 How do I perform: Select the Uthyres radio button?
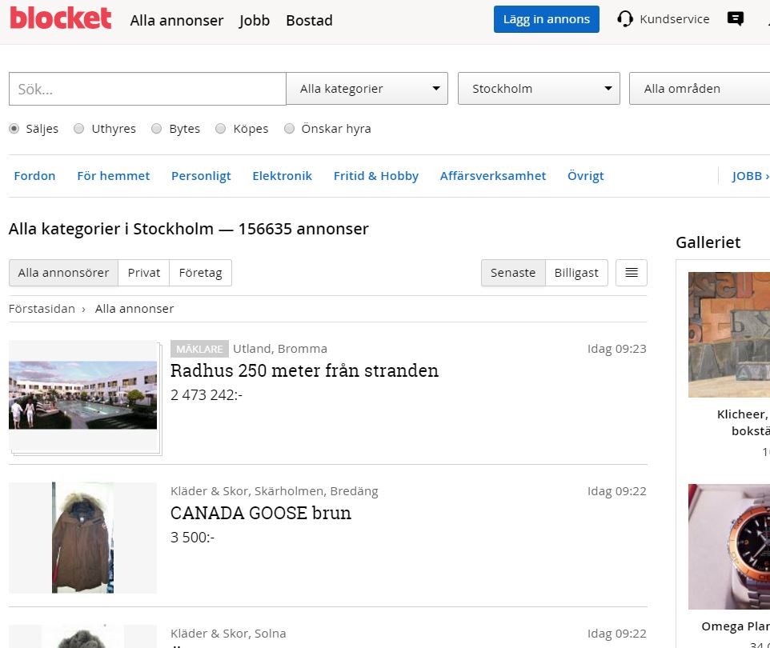78,129
